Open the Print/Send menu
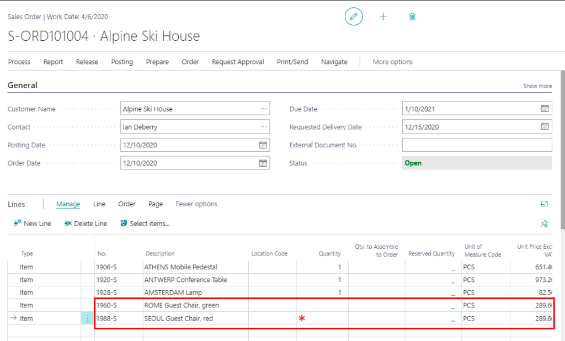 292,62
